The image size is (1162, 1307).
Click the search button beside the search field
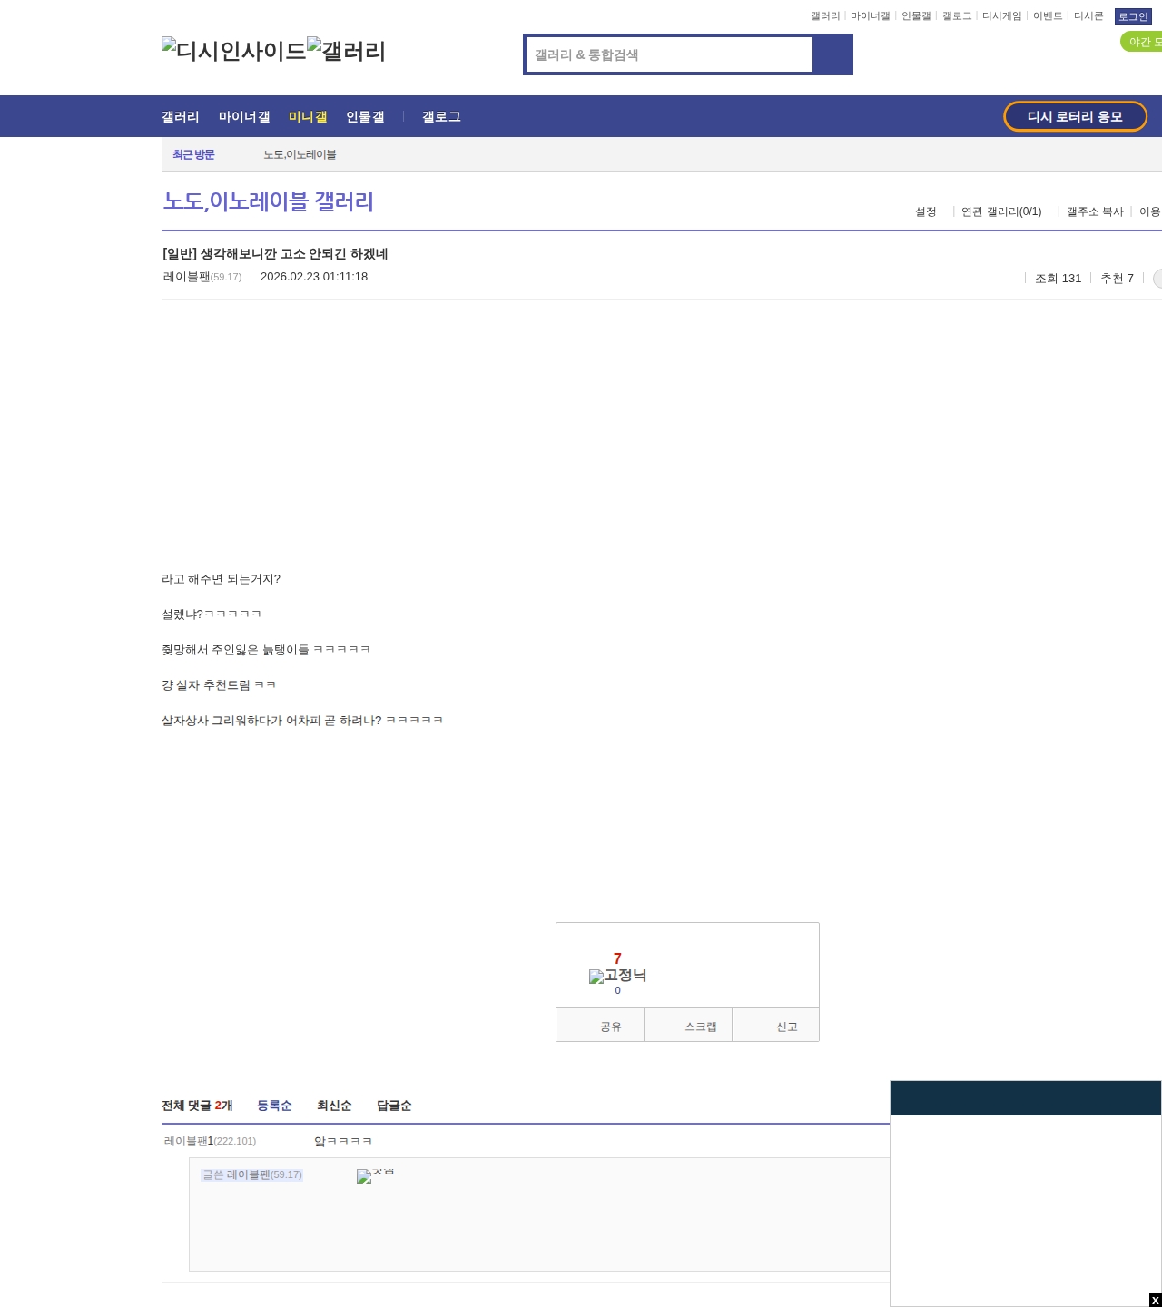(x=832, y=54)
